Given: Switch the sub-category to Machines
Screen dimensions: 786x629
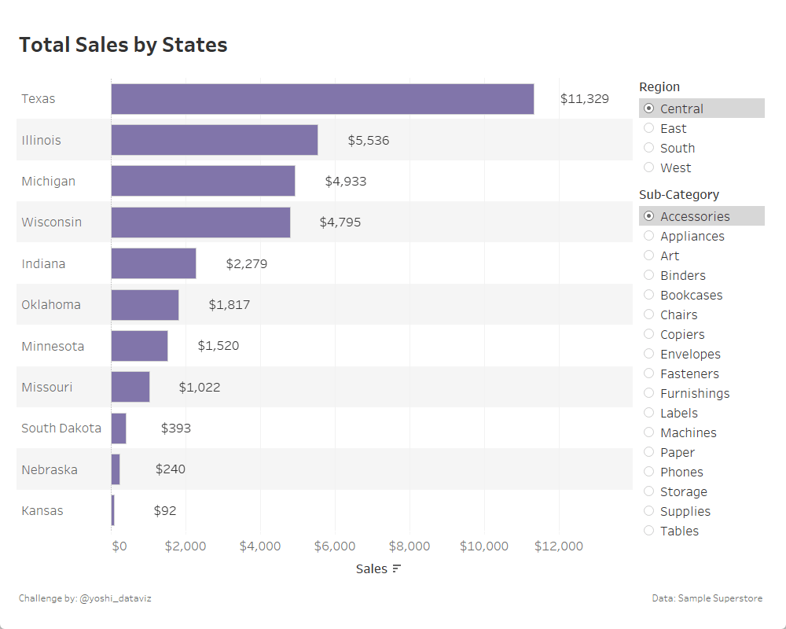Looking at the screenshot, I should 649,432.
